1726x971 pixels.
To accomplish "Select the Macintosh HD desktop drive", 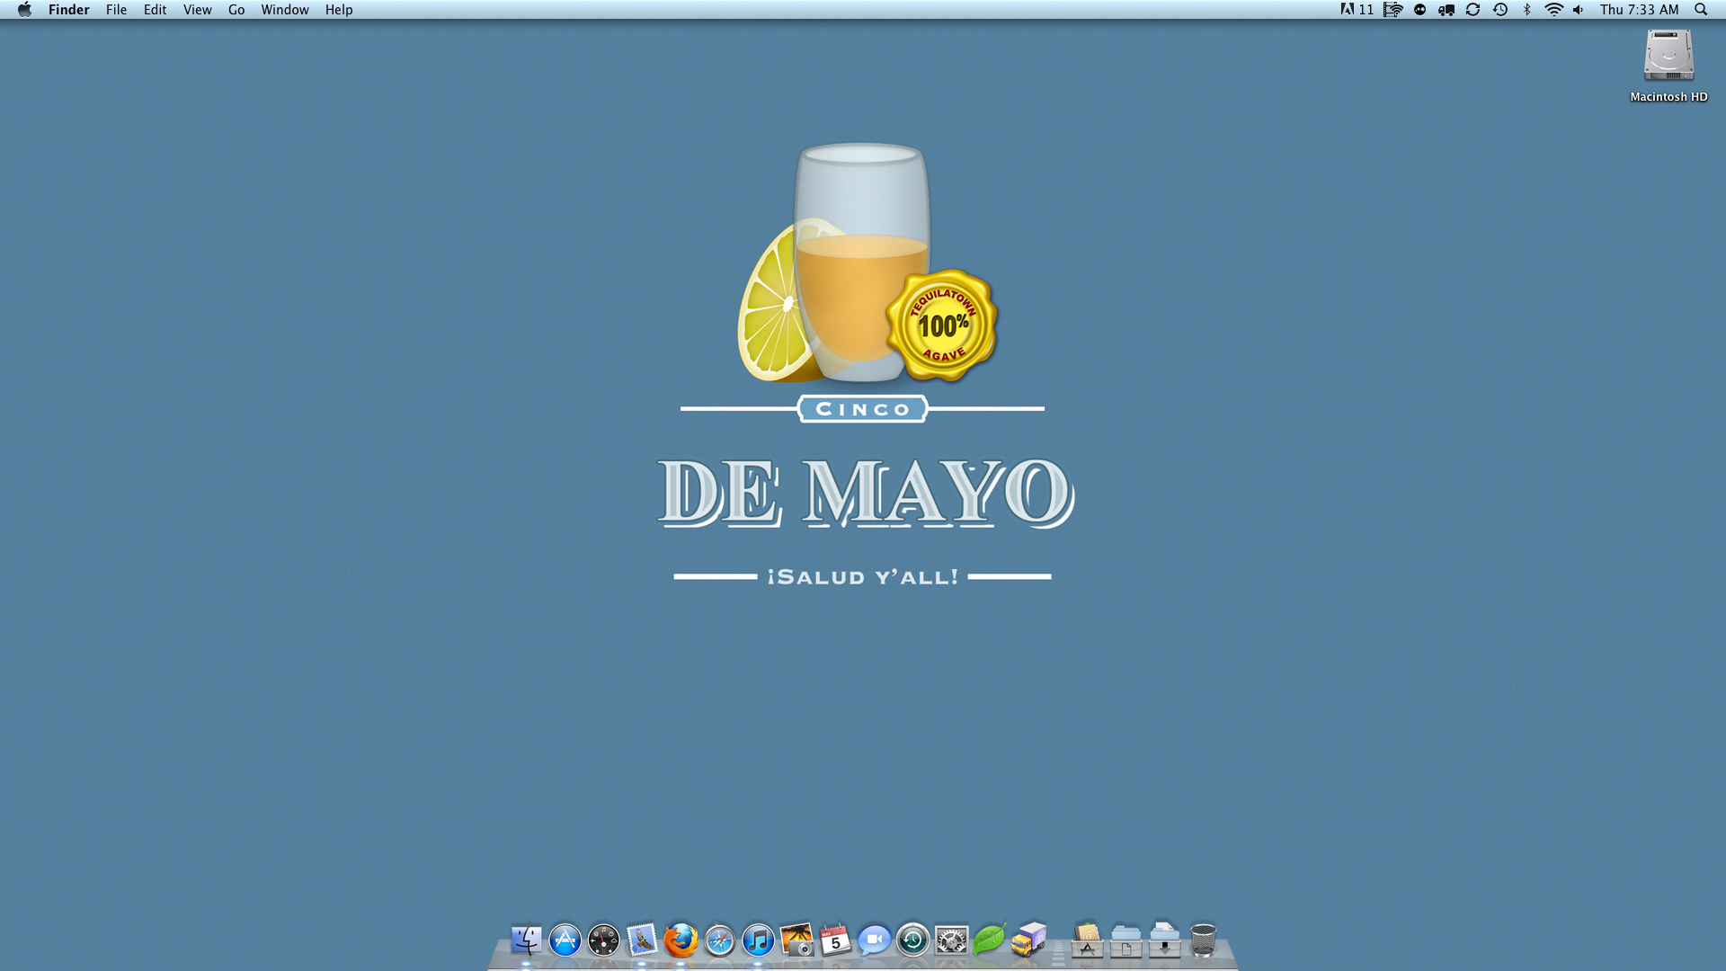I will (1668, 57).
